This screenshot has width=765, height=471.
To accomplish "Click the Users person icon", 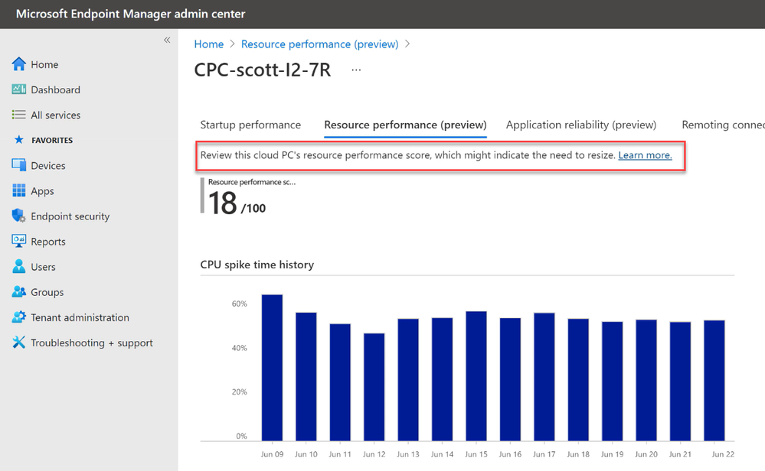I will (x=19, y=266).
